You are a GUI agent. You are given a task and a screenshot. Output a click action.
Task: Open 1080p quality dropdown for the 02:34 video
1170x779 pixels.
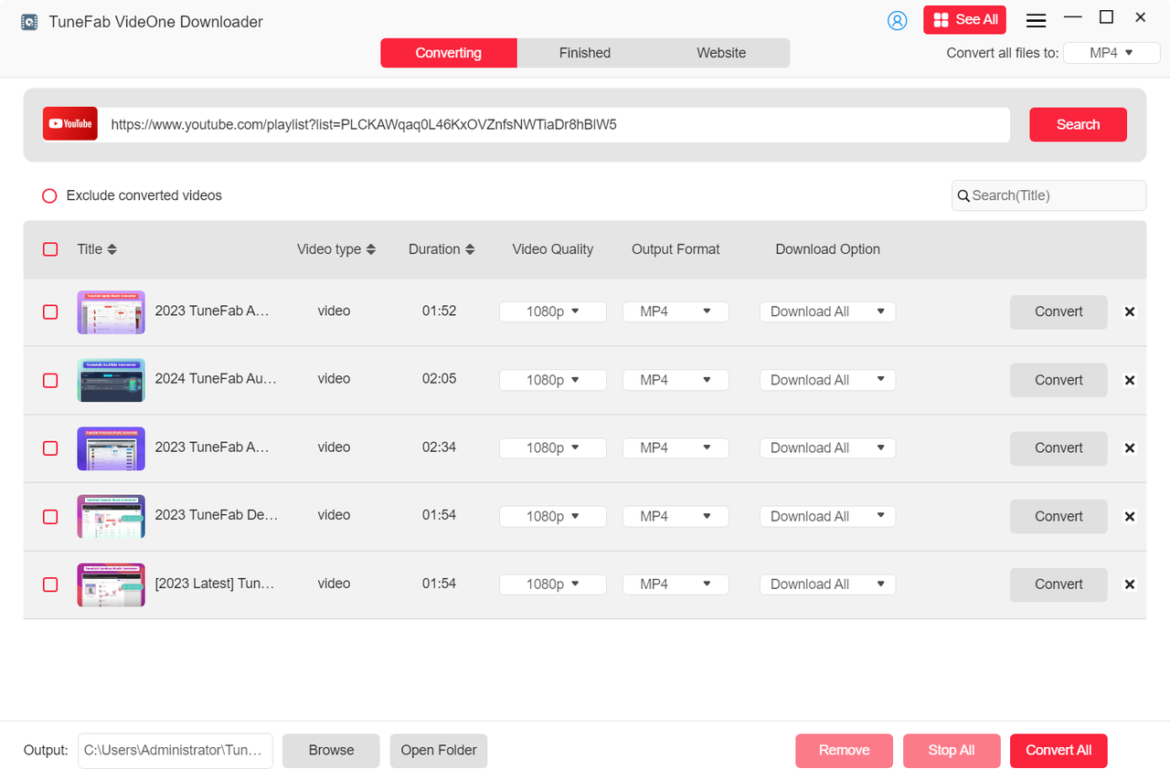pyautogui.click(x=553, y=447)
